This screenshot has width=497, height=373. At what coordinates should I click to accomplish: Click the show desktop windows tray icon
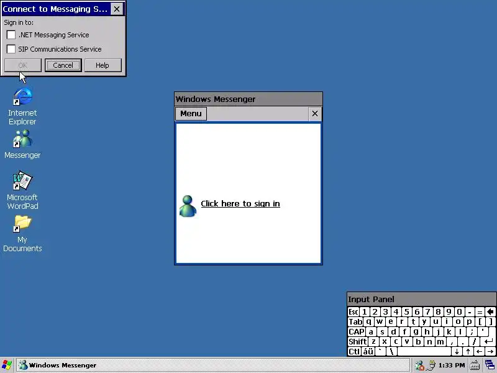pos(490,366)
